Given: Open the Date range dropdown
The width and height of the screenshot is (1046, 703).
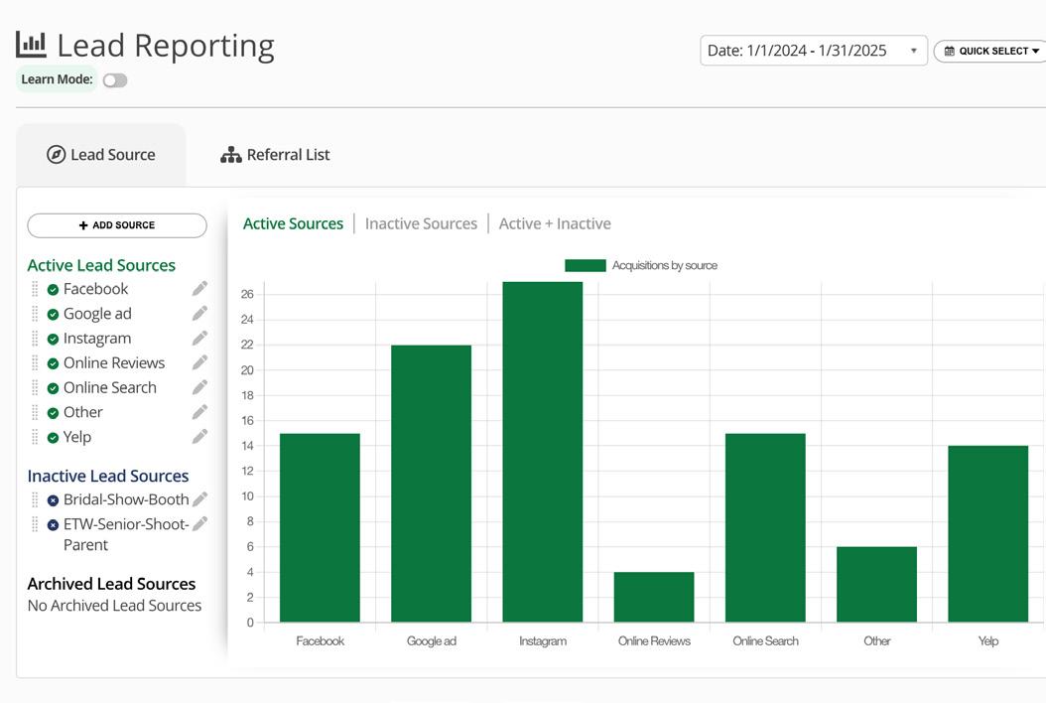Looking at the screenshot, I should [813, 51].
